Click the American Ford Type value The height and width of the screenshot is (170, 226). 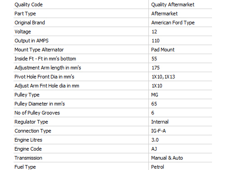tap(173, 23)
